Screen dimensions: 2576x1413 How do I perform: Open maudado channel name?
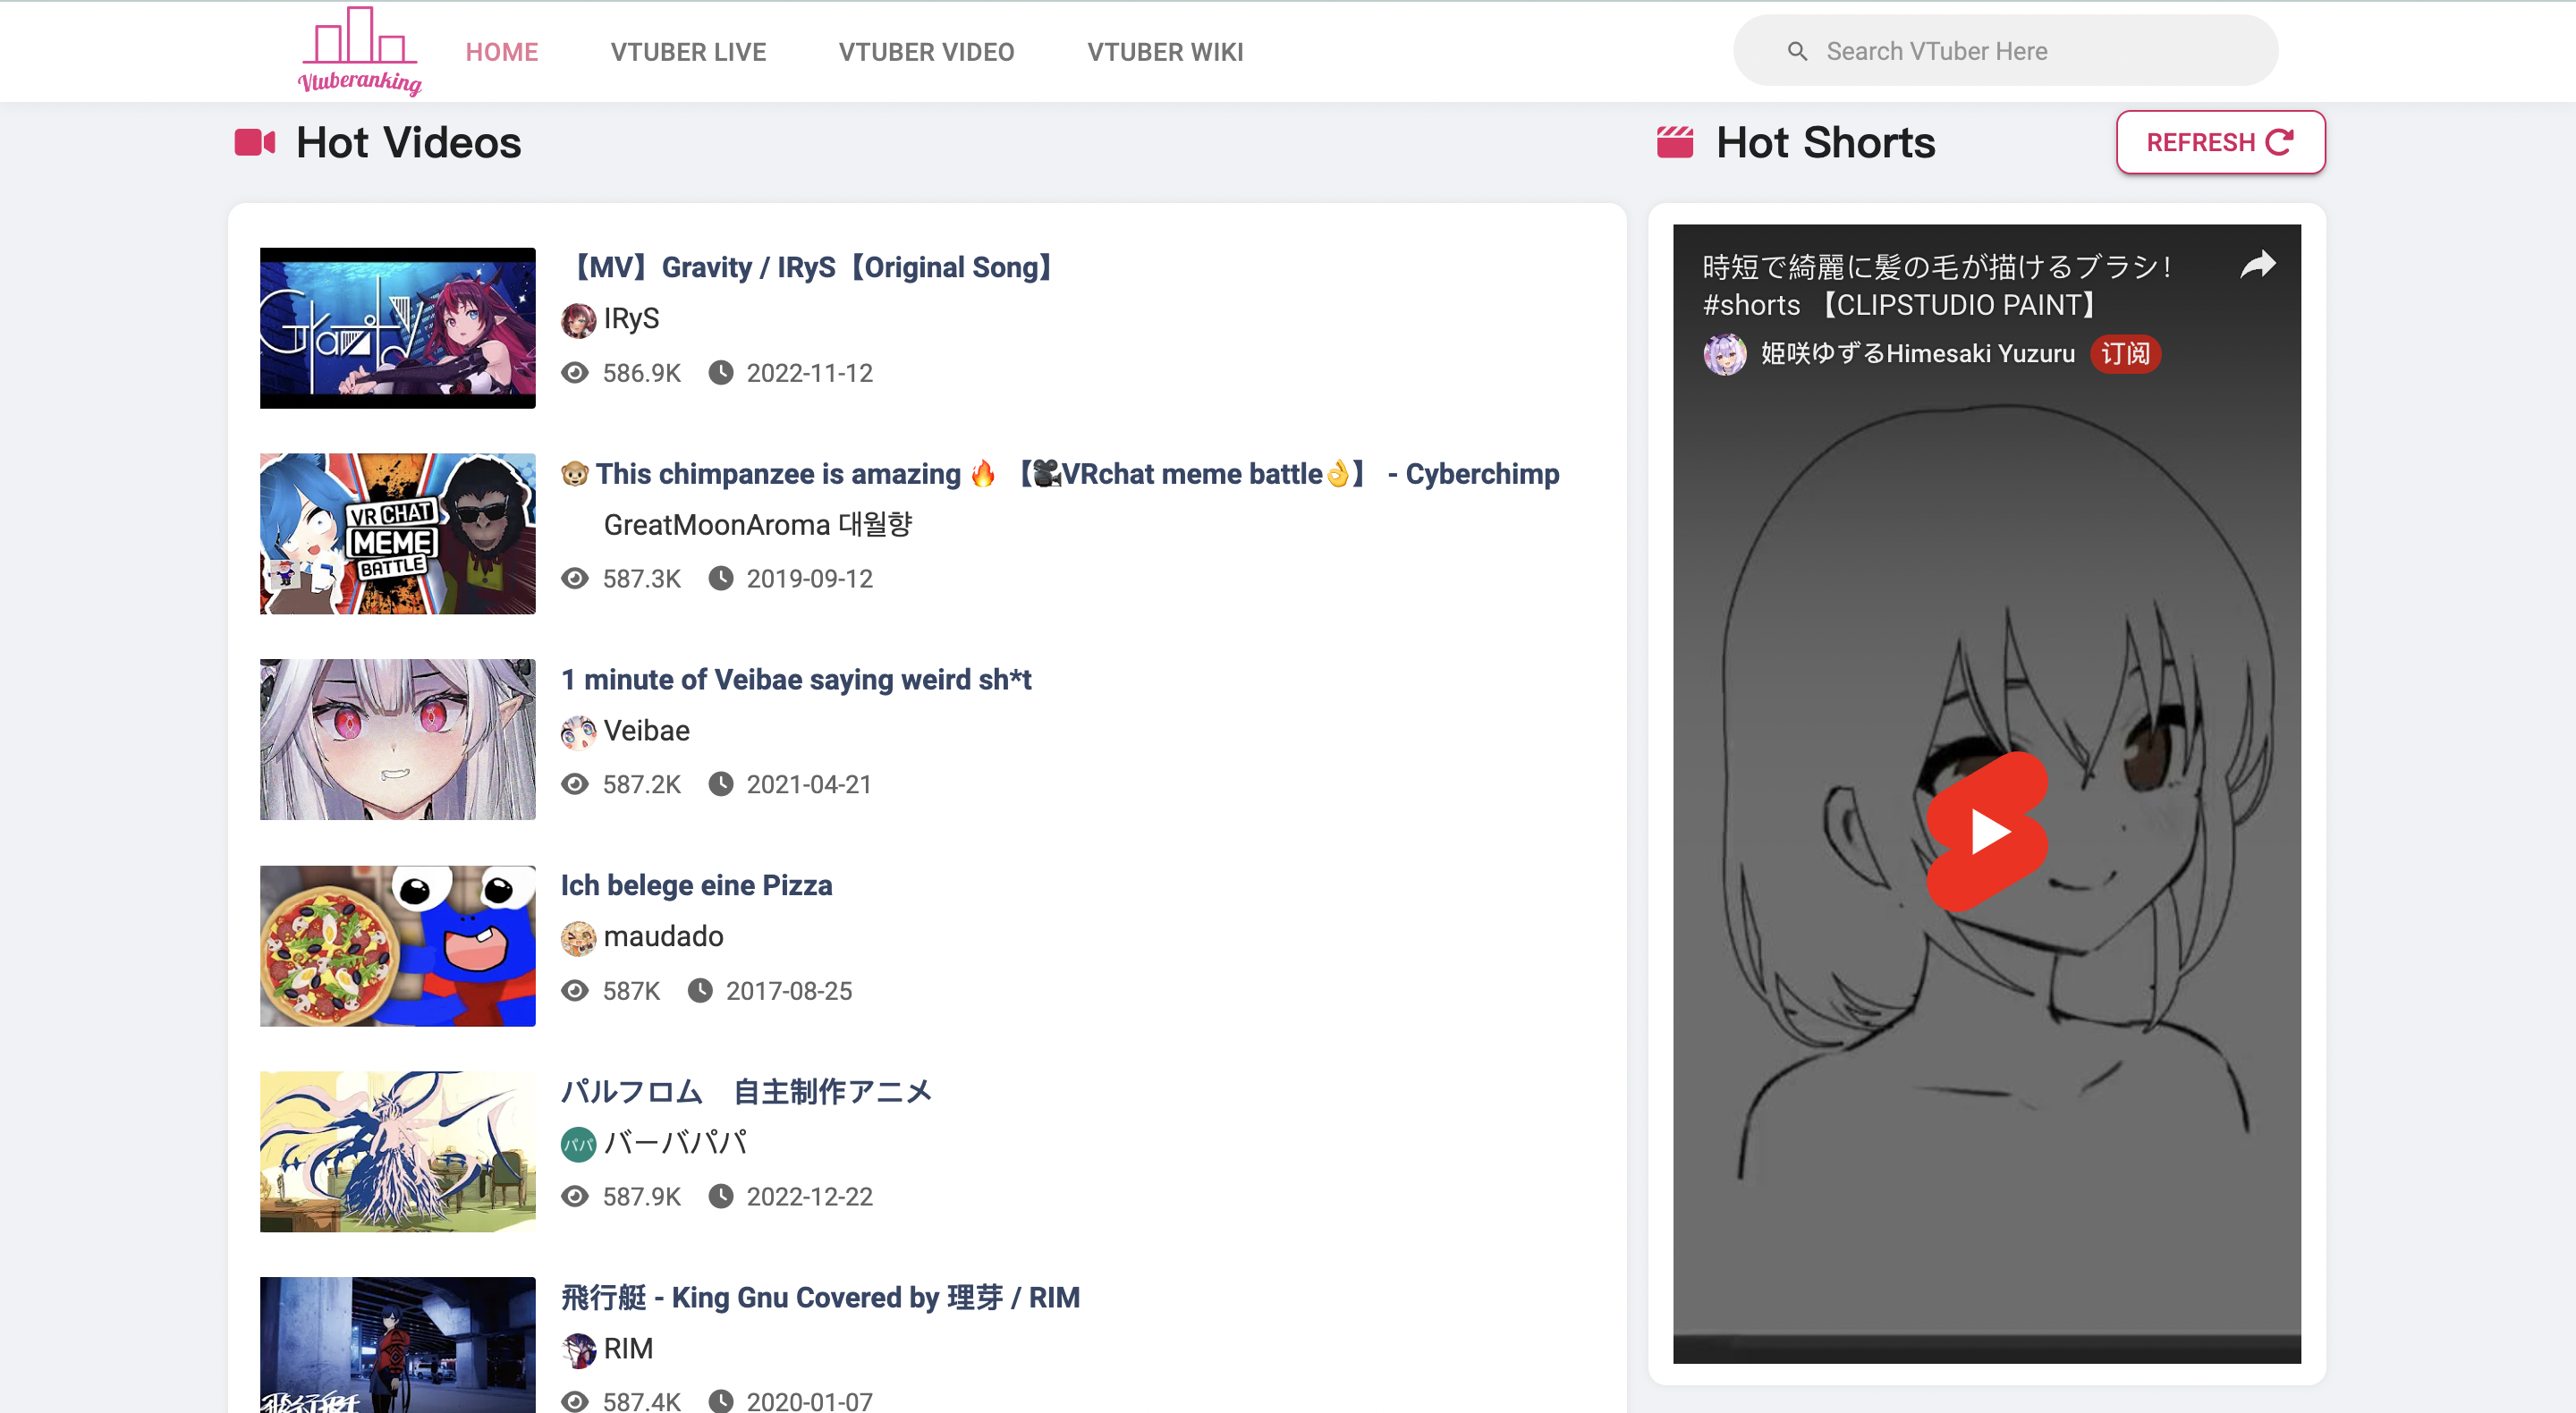coord(663,937)
